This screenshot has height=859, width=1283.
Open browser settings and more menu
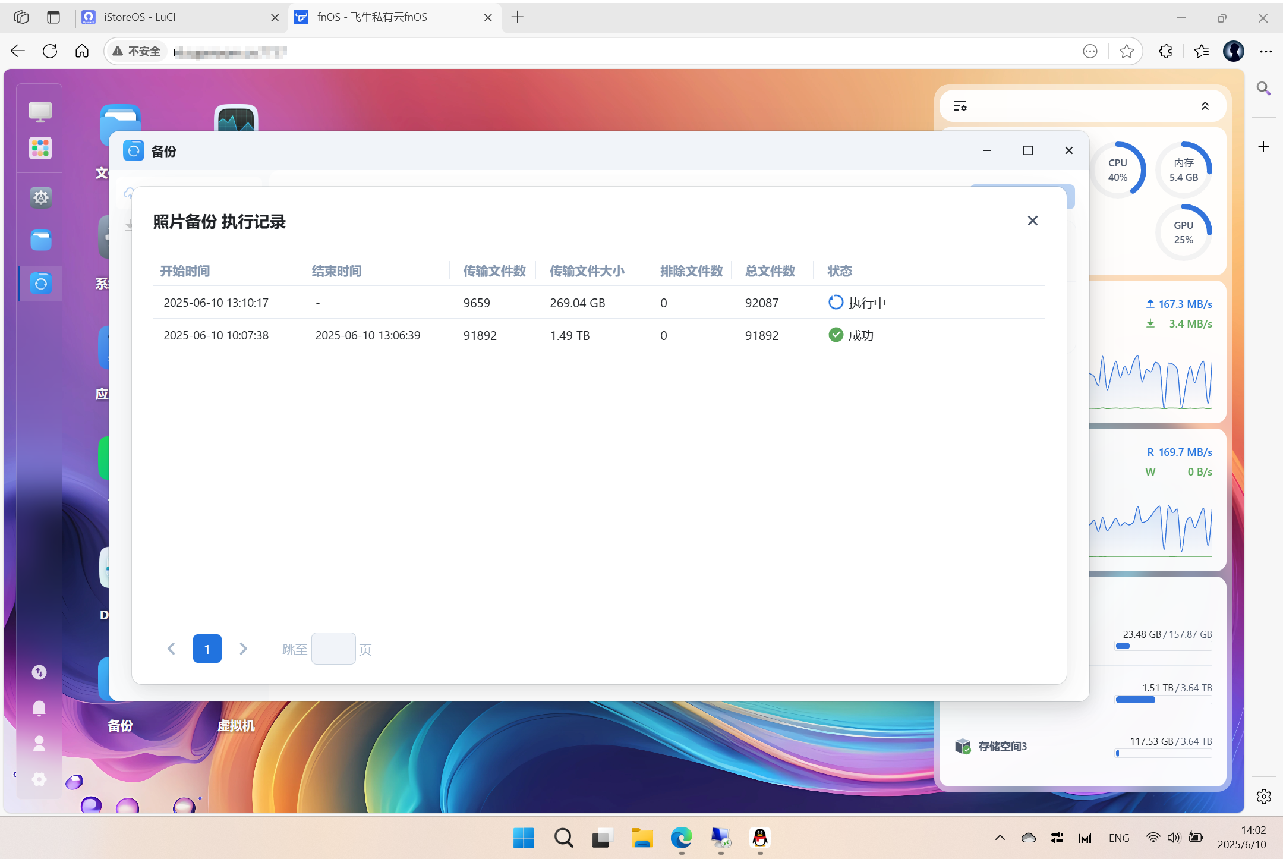[1266, 51]
